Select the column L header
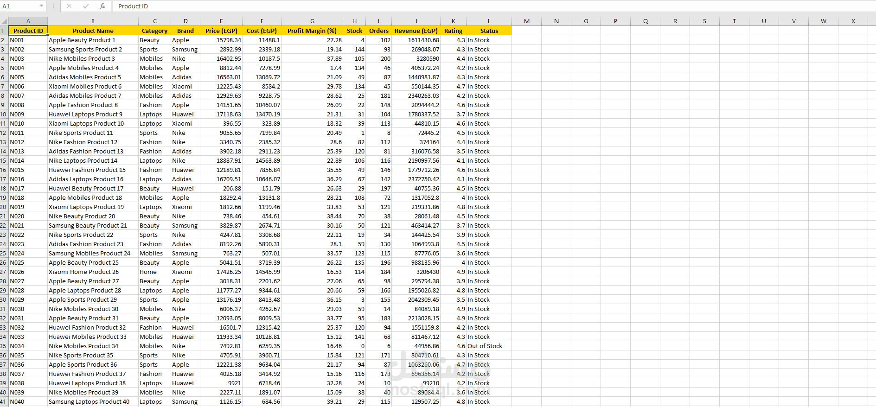The width and height of the screenshot is (876, 407). [x=489, y=21]
